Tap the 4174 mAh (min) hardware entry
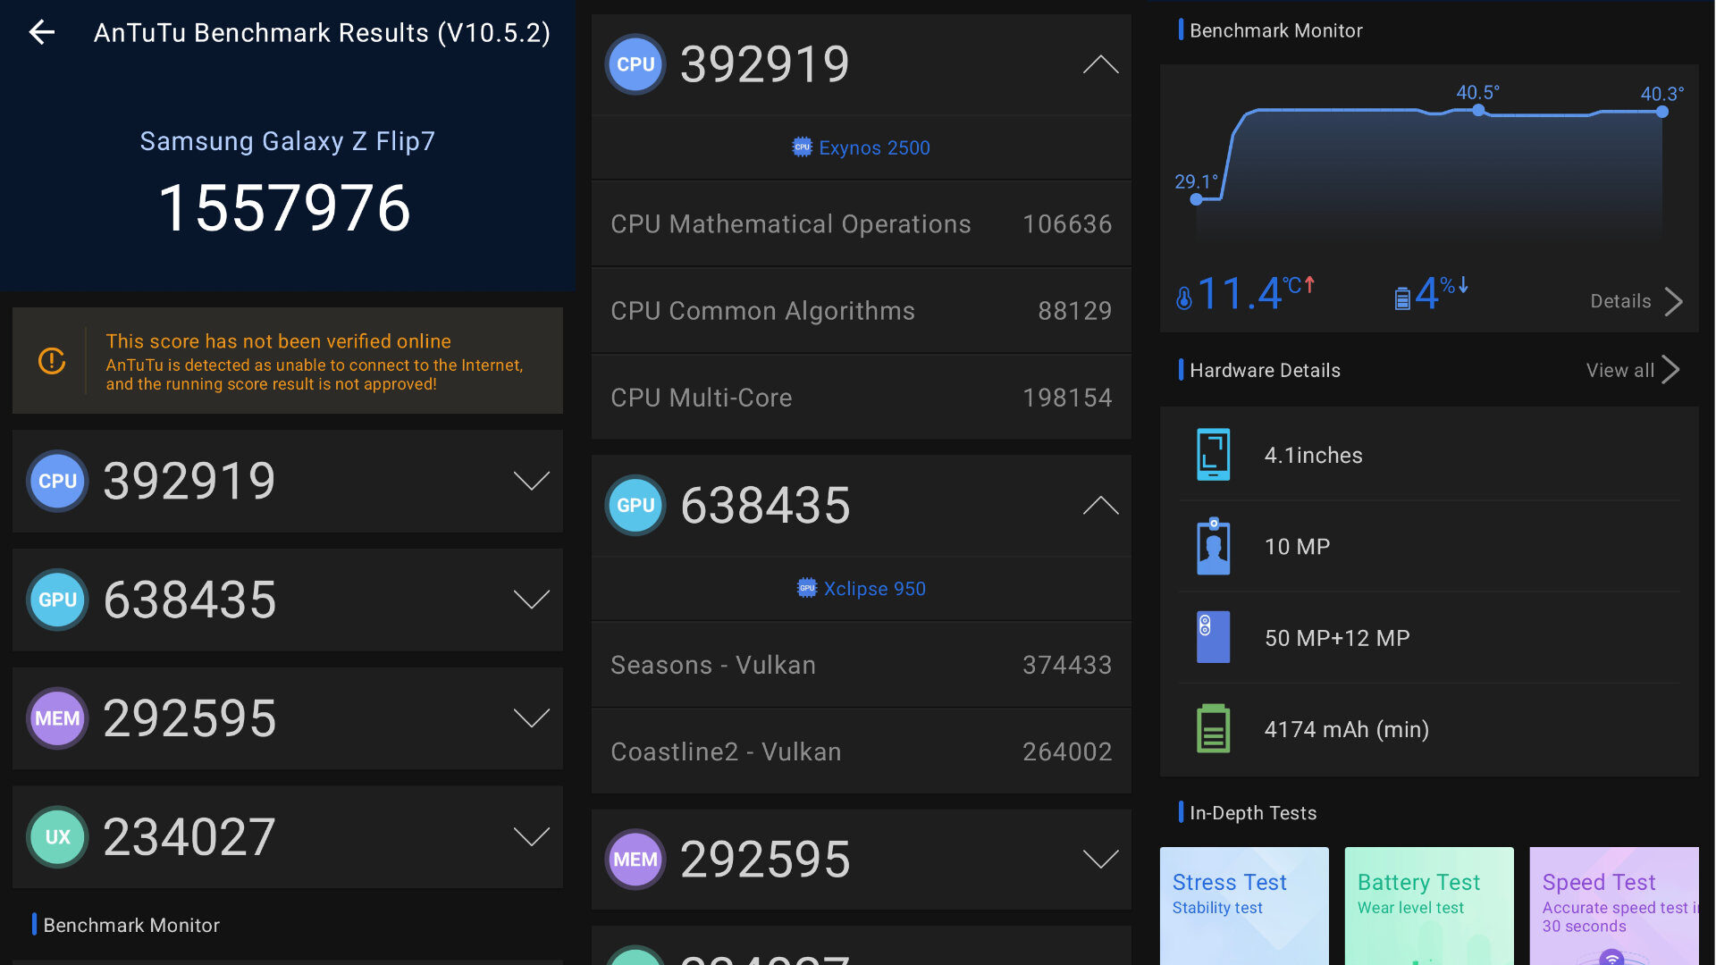The width and height of the screenshot is (1716, 965). point(1429,728)
